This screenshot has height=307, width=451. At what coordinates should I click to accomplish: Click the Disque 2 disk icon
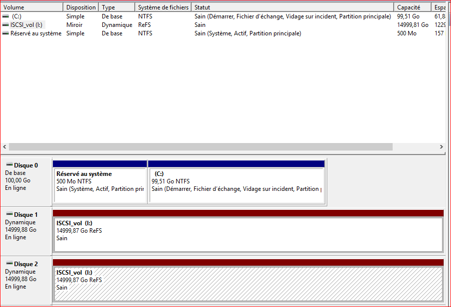click(x=9, y=264)
